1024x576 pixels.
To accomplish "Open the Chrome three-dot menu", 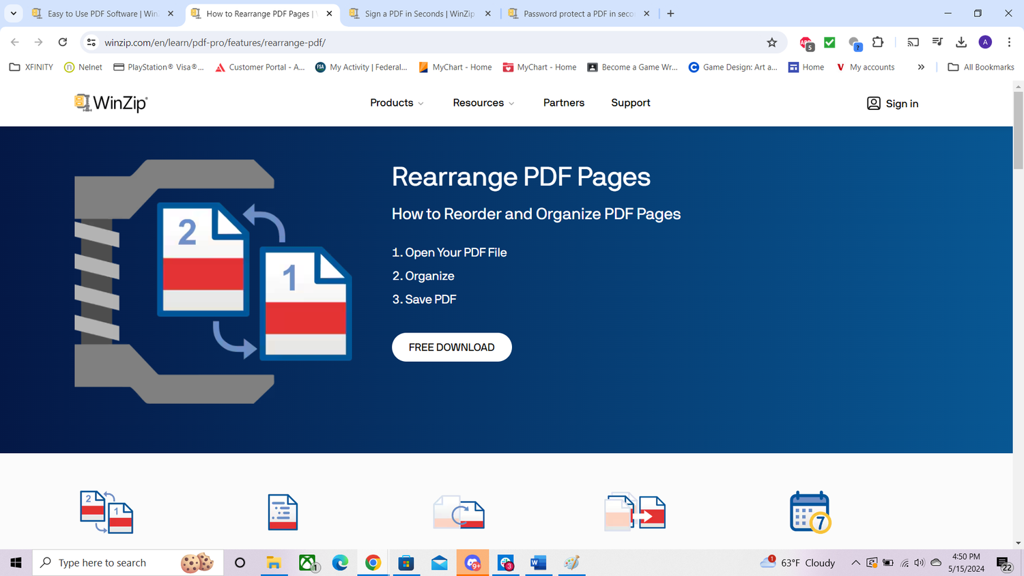I will [1009, 42].
